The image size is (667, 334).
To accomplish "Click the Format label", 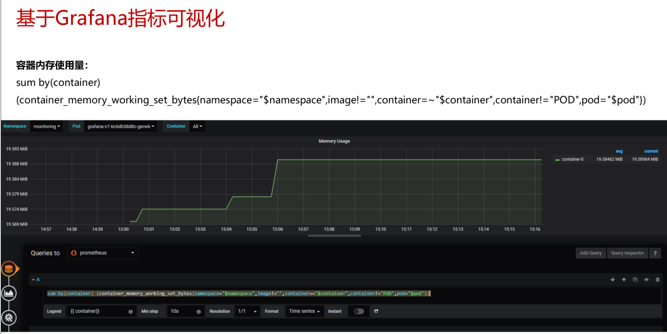I will 272,311.
